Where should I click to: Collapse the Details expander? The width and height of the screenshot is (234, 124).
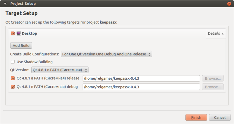click(216, 33)
